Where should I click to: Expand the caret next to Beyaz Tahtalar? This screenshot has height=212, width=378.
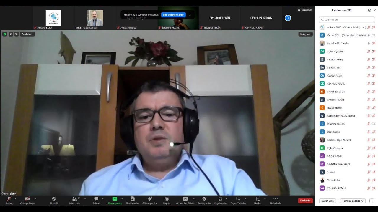point(245,199)
